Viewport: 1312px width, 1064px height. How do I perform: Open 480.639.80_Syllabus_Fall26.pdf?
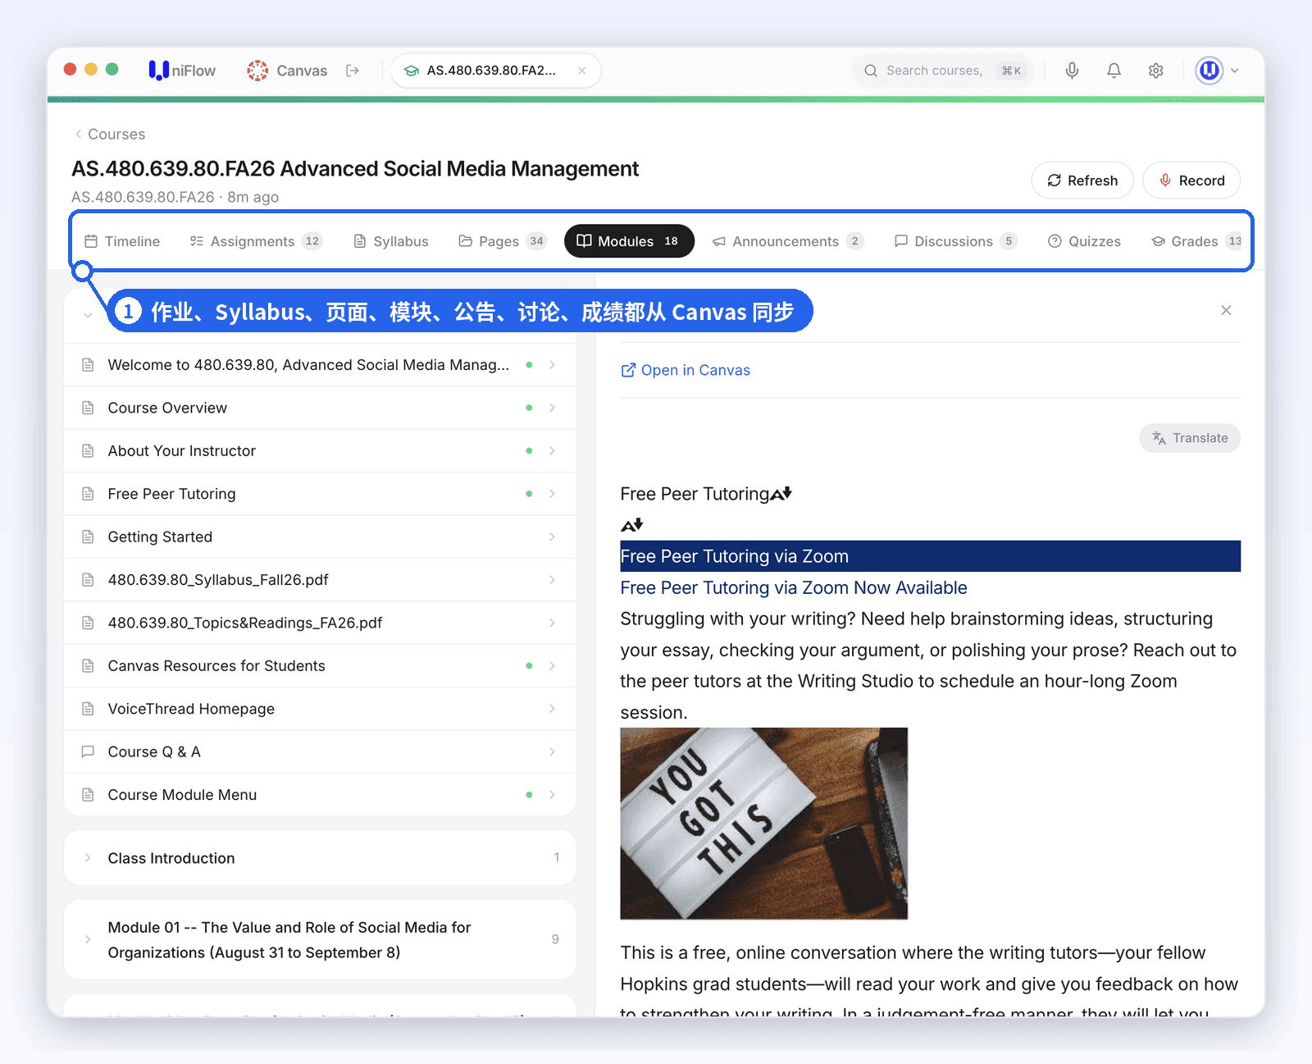[x=320, y=580]
